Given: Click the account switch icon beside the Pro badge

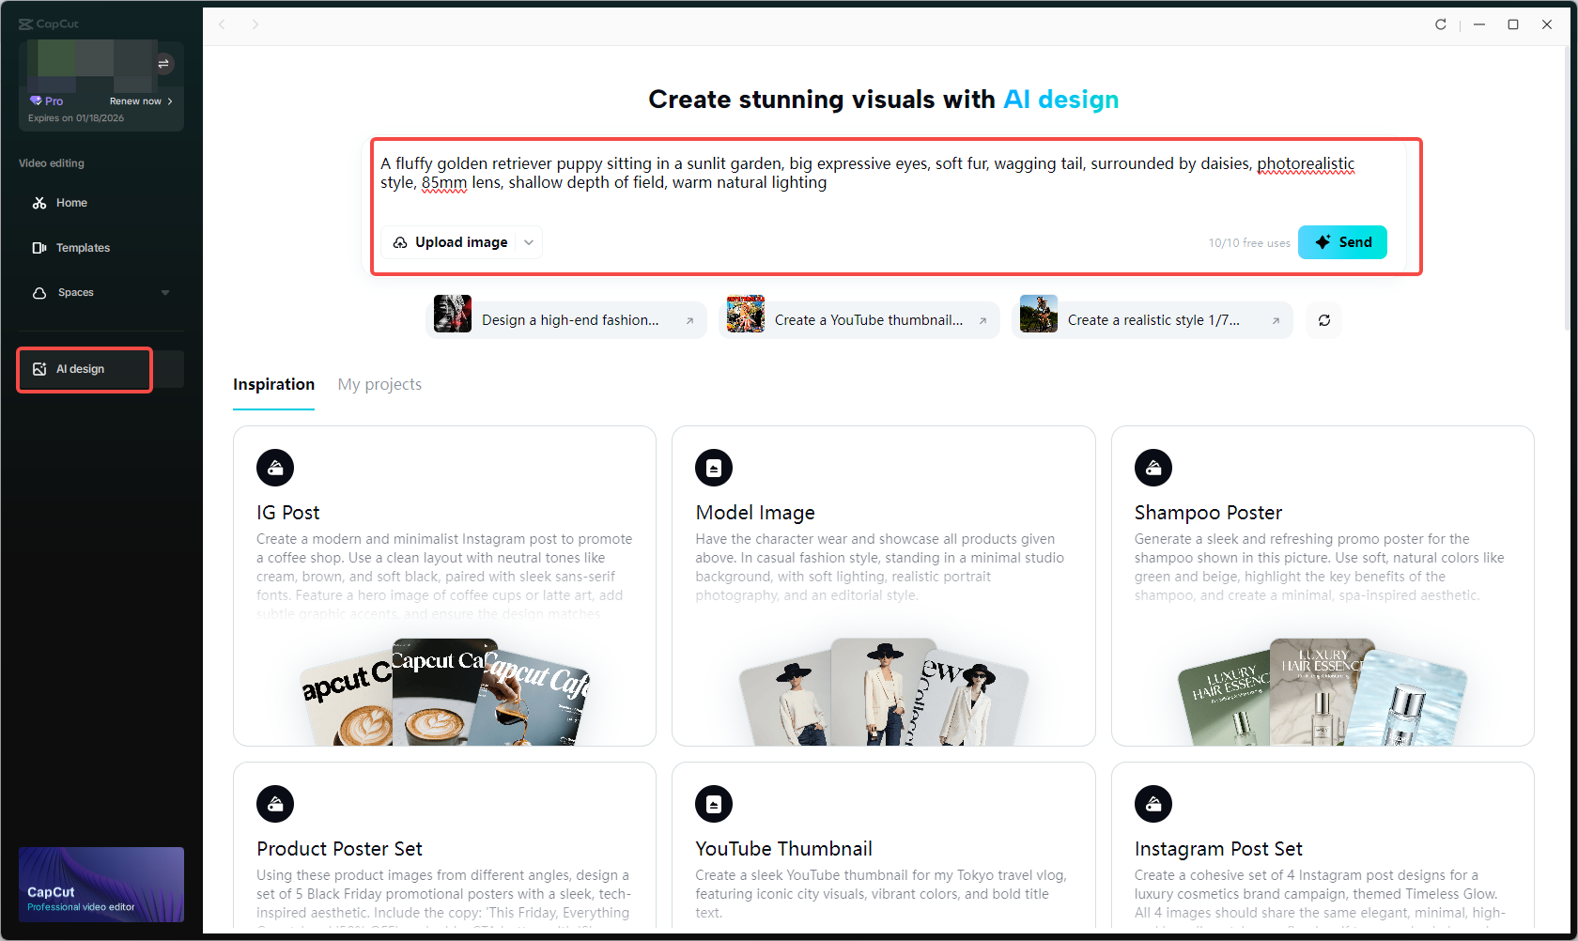Looking at the screenshot, I should coord(163,63).
